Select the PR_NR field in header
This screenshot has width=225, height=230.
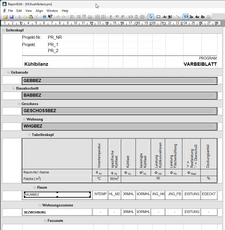[104, 37]
